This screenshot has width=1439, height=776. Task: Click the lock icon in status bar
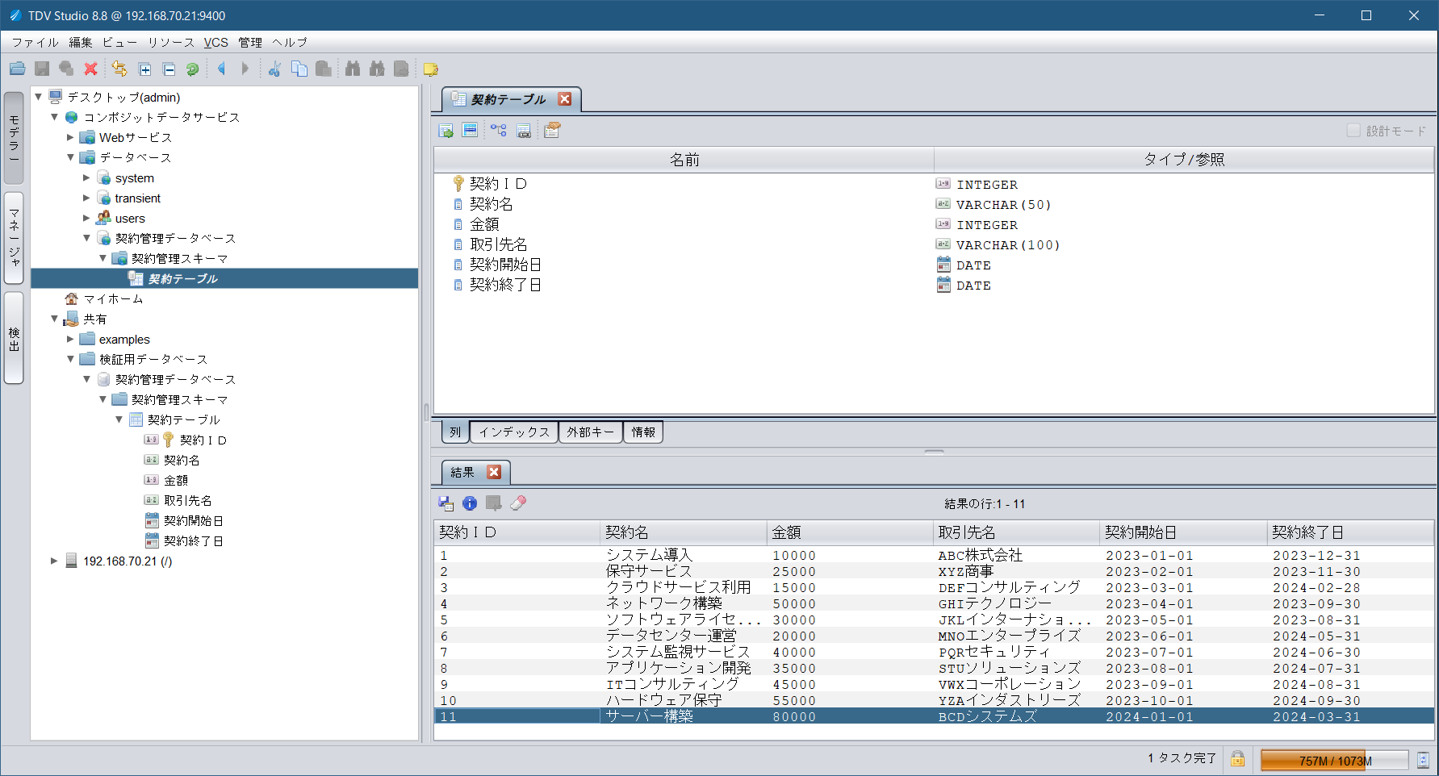[x=1238, y=758]
